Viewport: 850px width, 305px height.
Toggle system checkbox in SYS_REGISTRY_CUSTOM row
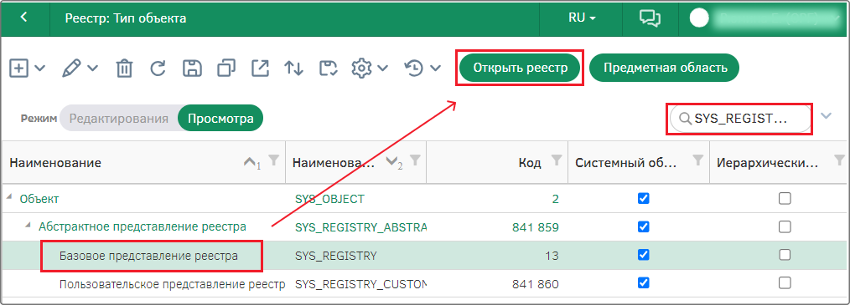click(644, 282)
